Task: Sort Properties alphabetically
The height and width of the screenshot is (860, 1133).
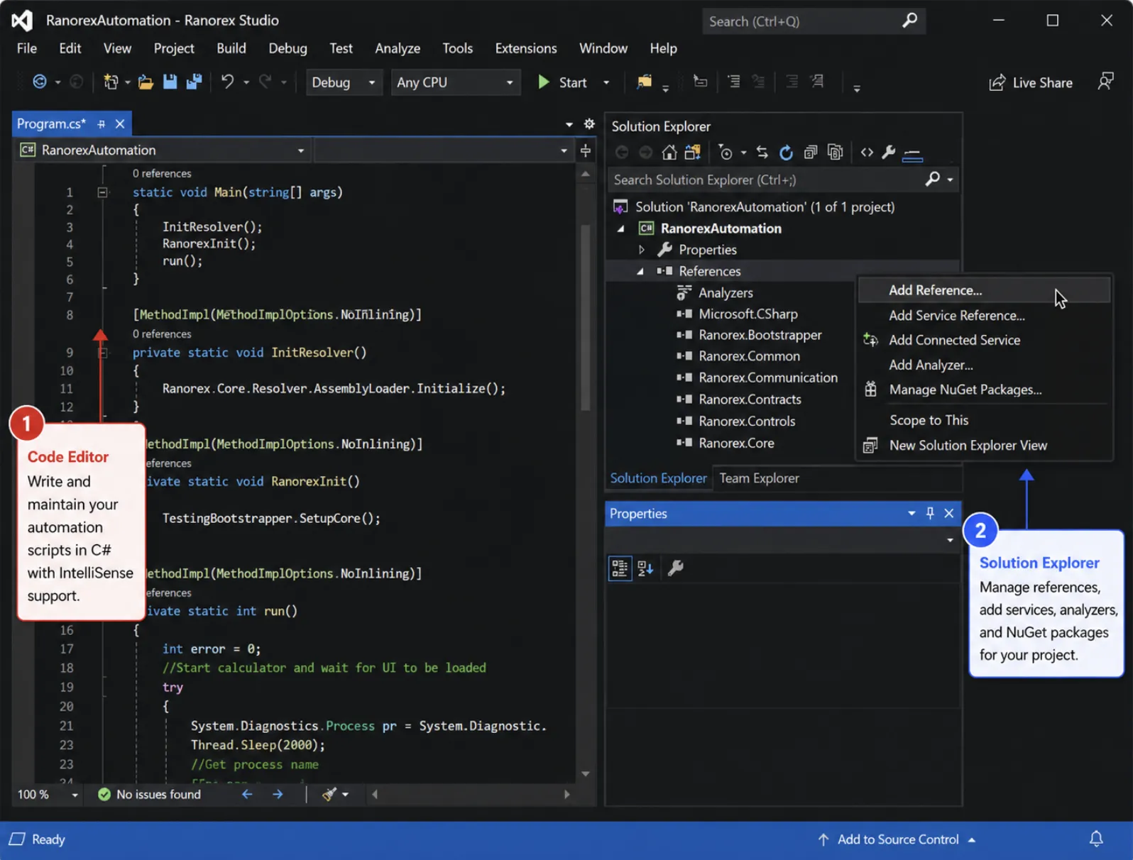Action: (645, 568)
